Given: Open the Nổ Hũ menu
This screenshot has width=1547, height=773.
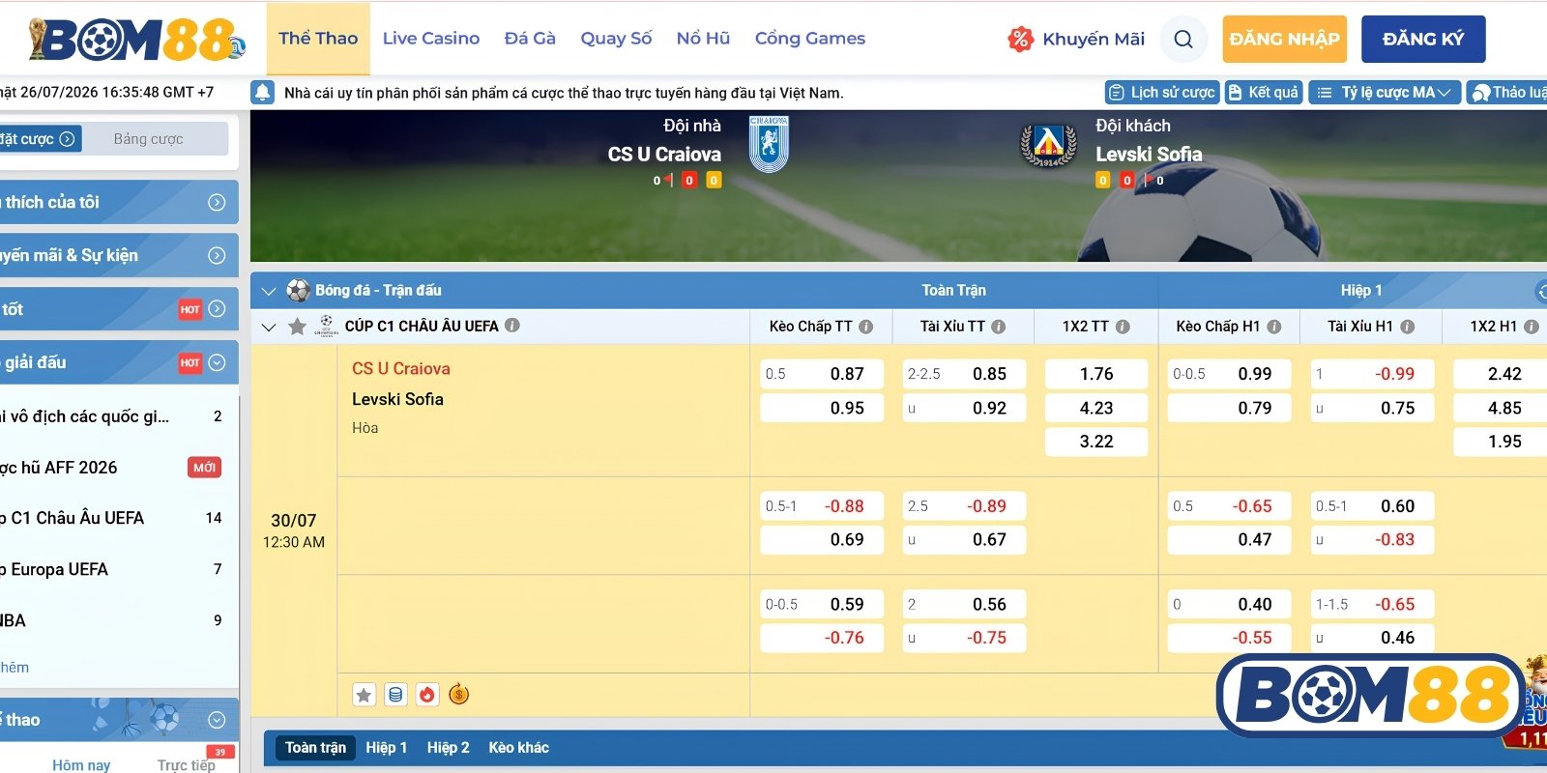Looking at the screenshot, I should (x=703, y=39).
